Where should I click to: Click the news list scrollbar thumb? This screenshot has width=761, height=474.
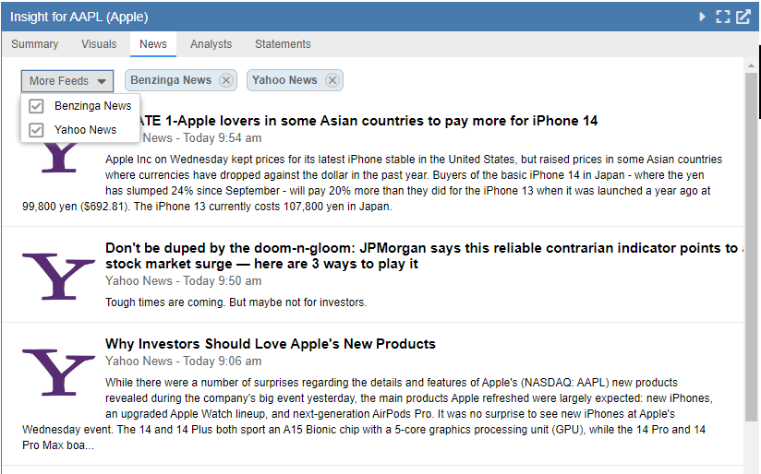coord(751,247)
